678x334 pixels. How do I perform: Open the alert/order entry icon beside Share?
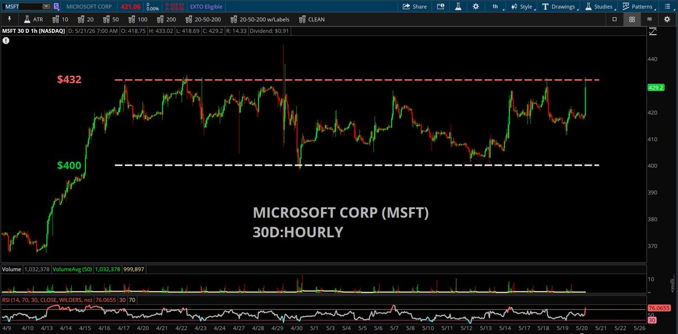pyautogui.click(x=441, y=7)
